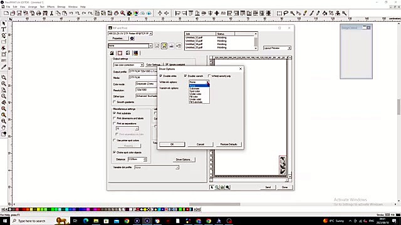The height and width of the screenshot is (225, 401).
Task: Click the Properties button
Action: tap(118, 38)
